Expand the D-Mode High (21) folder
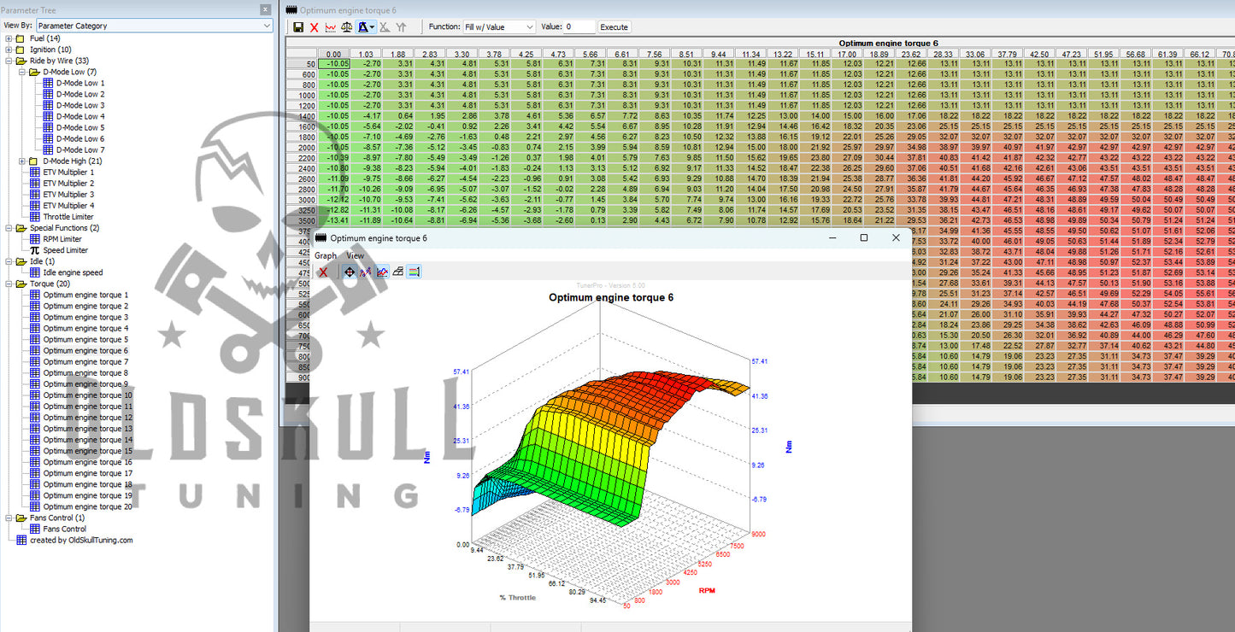This screenshot has height=632, width=1235. click(22, 161)
